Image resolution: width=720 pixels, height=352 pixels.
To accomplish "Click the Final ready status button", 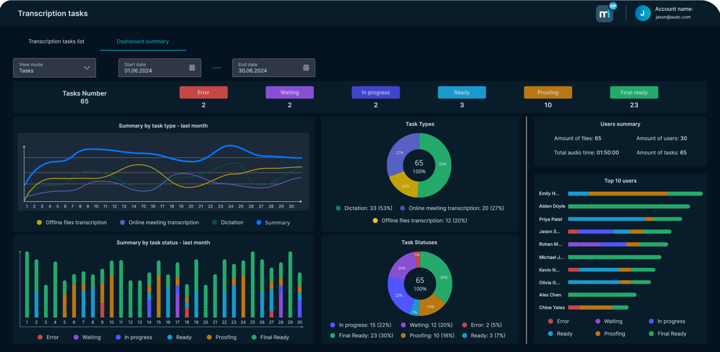I will pyautogui.click(x=634, y=92).
